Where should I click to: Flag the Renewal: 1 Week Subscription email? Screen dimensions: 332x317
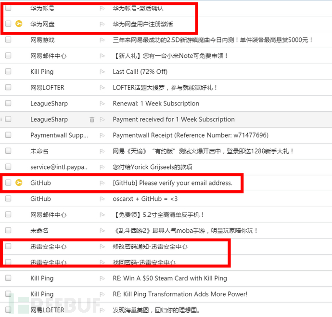click(102, 104)
